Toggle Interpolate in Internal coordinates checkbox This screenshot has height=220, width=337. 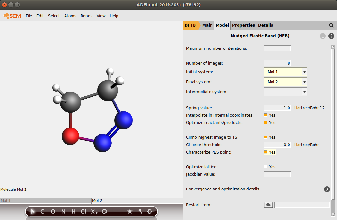(266, 115)
